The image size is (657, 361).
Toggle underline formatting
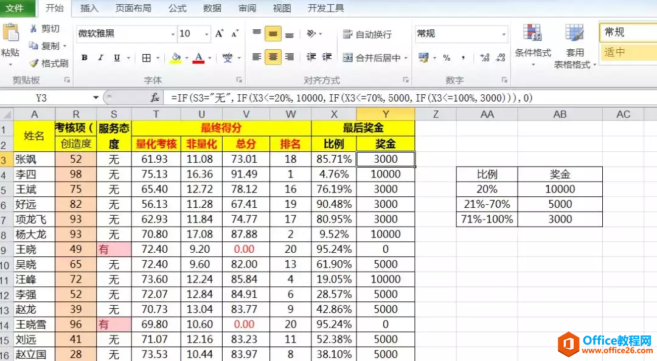[x=117, y=58]
